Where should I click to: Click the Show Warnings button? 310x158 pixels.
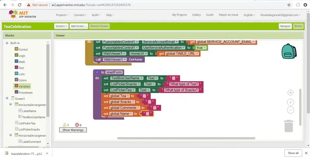coord(73,130)
